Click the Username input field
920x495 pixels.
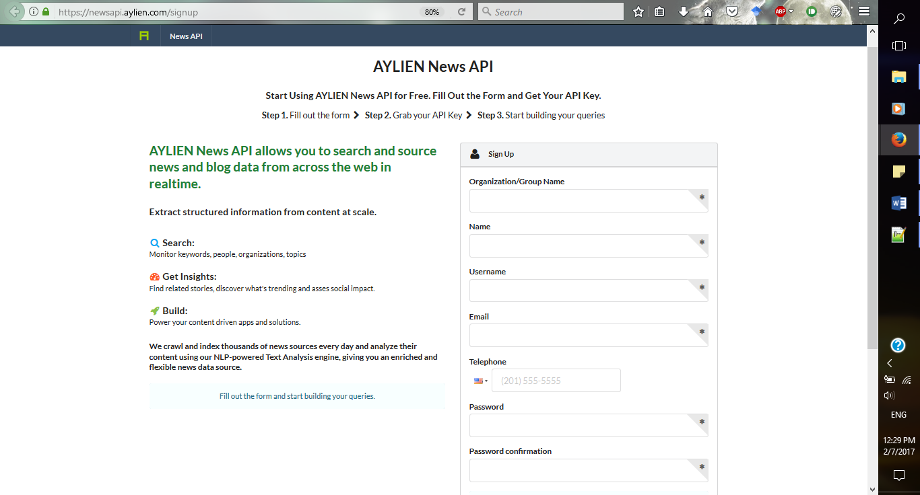[x=589, y=291]
